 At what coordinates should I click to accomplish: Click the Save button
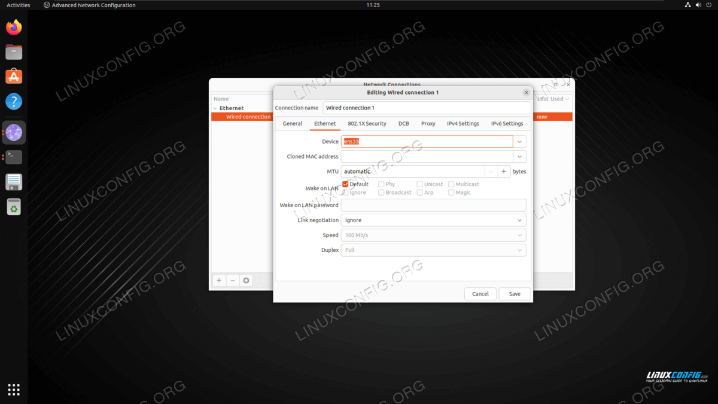[x=515, y=294]
